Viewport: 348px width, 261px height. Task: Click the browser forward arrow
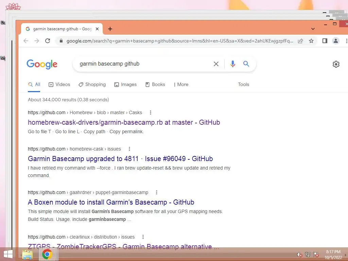(x=37, y=41)
